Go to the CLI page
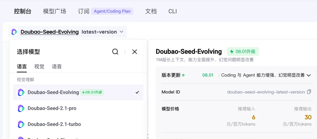 click(x=173, y=11)
